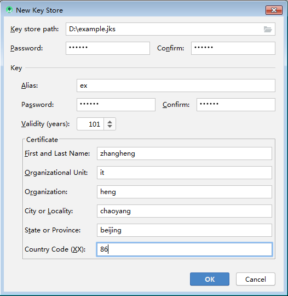The height and width of the screenshot is (296, 288).
Task: Click the "Alias:" label
Action: pyautogui.click(x=30, y=86)
